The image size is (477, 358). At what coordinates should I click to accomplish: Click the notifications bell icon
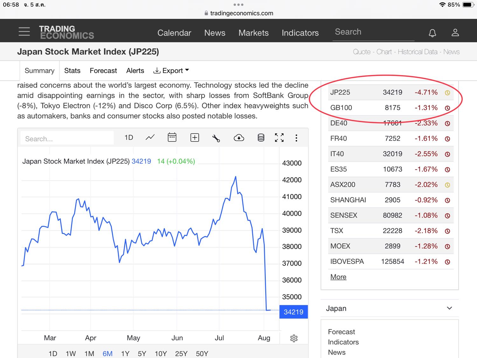(432, 33)
